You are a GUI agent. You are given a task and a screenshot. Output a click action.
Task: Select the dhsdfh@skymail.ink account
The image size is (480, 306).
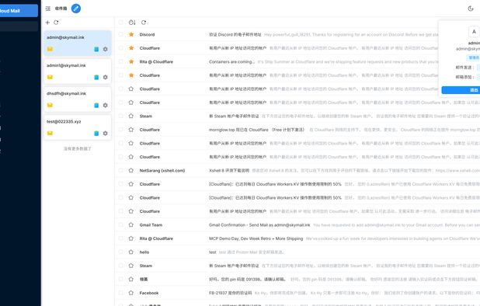pos(78,99)
